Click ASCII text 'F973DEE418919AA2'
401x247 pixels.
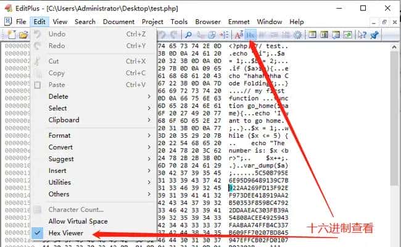tap(258, 196)
